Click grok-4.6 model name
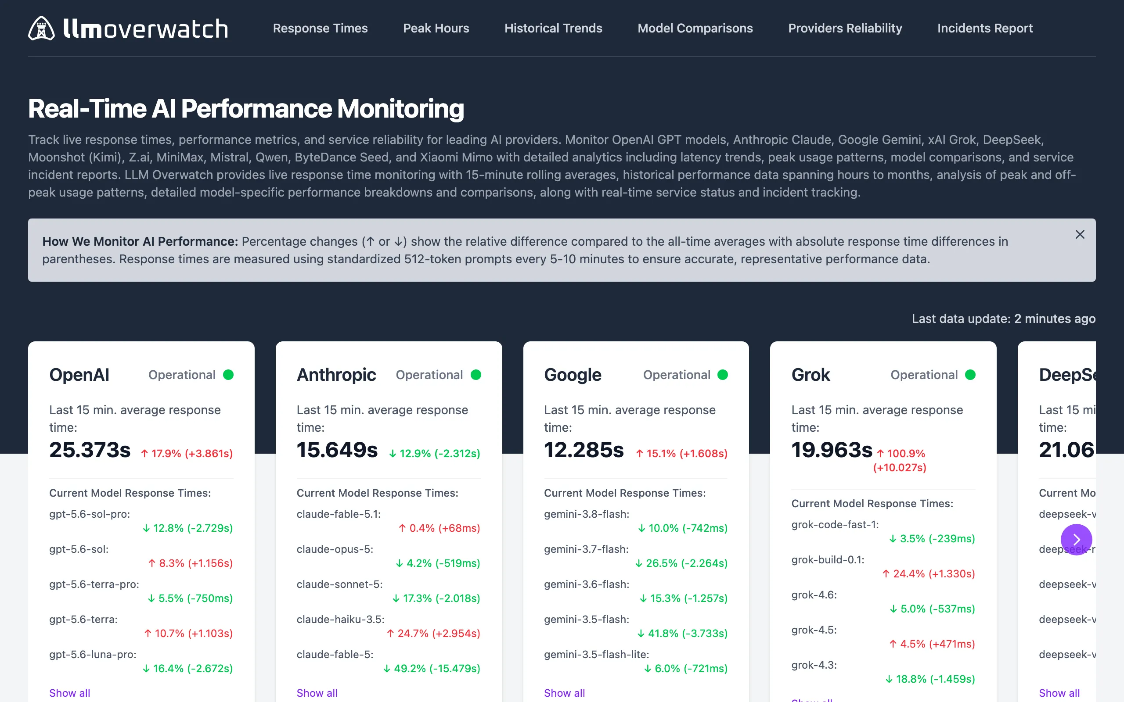Screen dimensions: 1124x702 814,595
